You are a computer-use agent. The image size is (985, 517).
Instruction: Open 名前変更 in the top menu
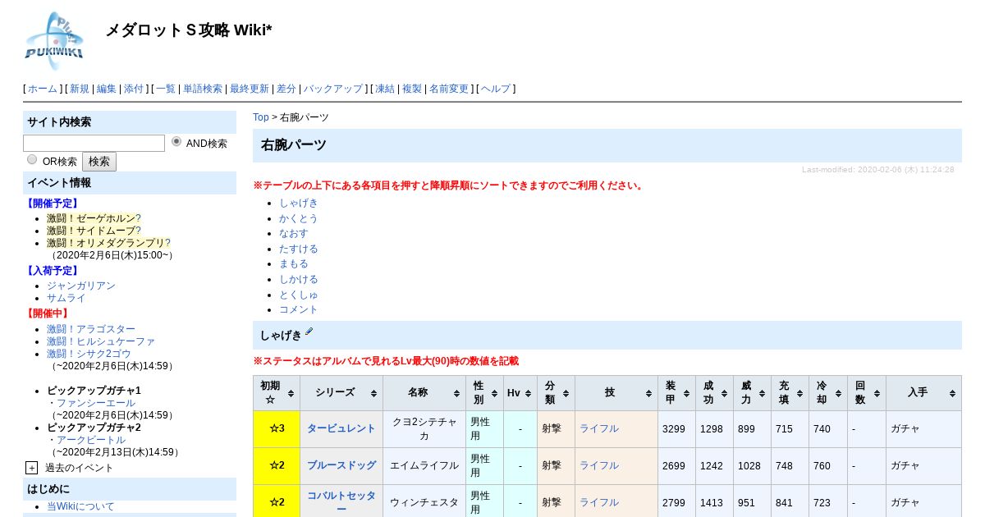coord(449,89)
